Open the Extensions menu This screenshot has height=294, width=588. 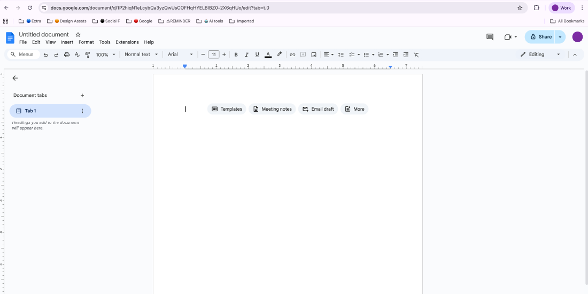click(127, 42)
